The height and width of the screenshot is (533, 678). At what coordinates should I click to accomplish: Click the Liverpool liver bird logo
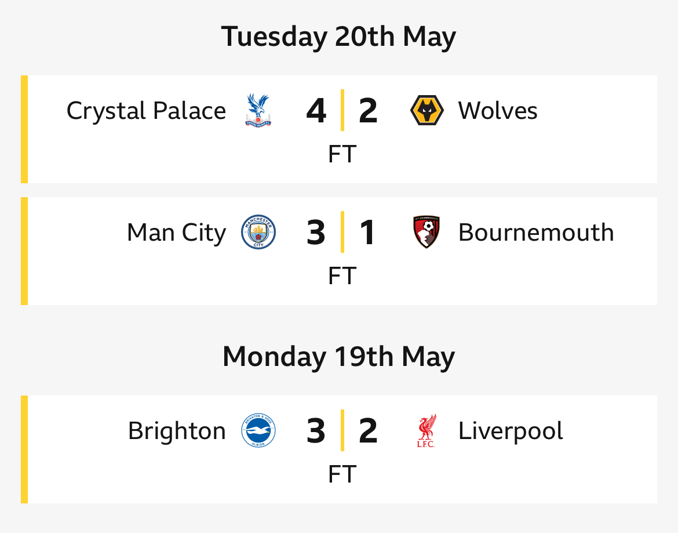[427, 430]
